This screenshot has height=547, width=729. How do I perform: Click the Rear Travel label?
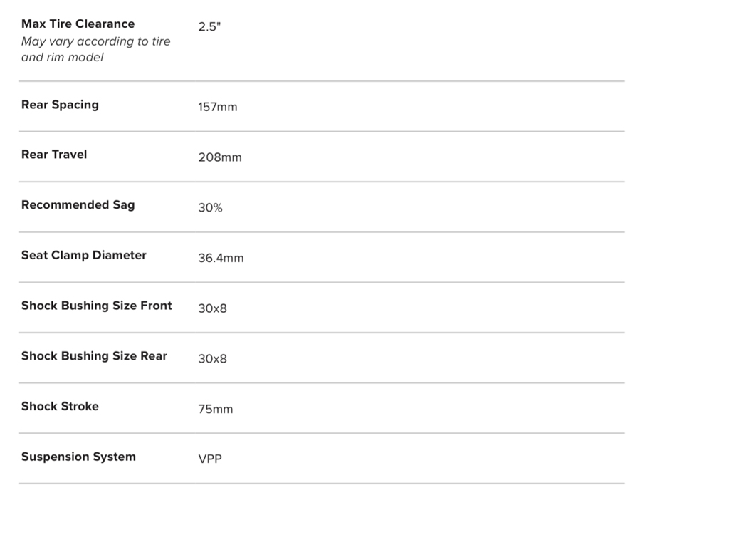pos(54,155)
